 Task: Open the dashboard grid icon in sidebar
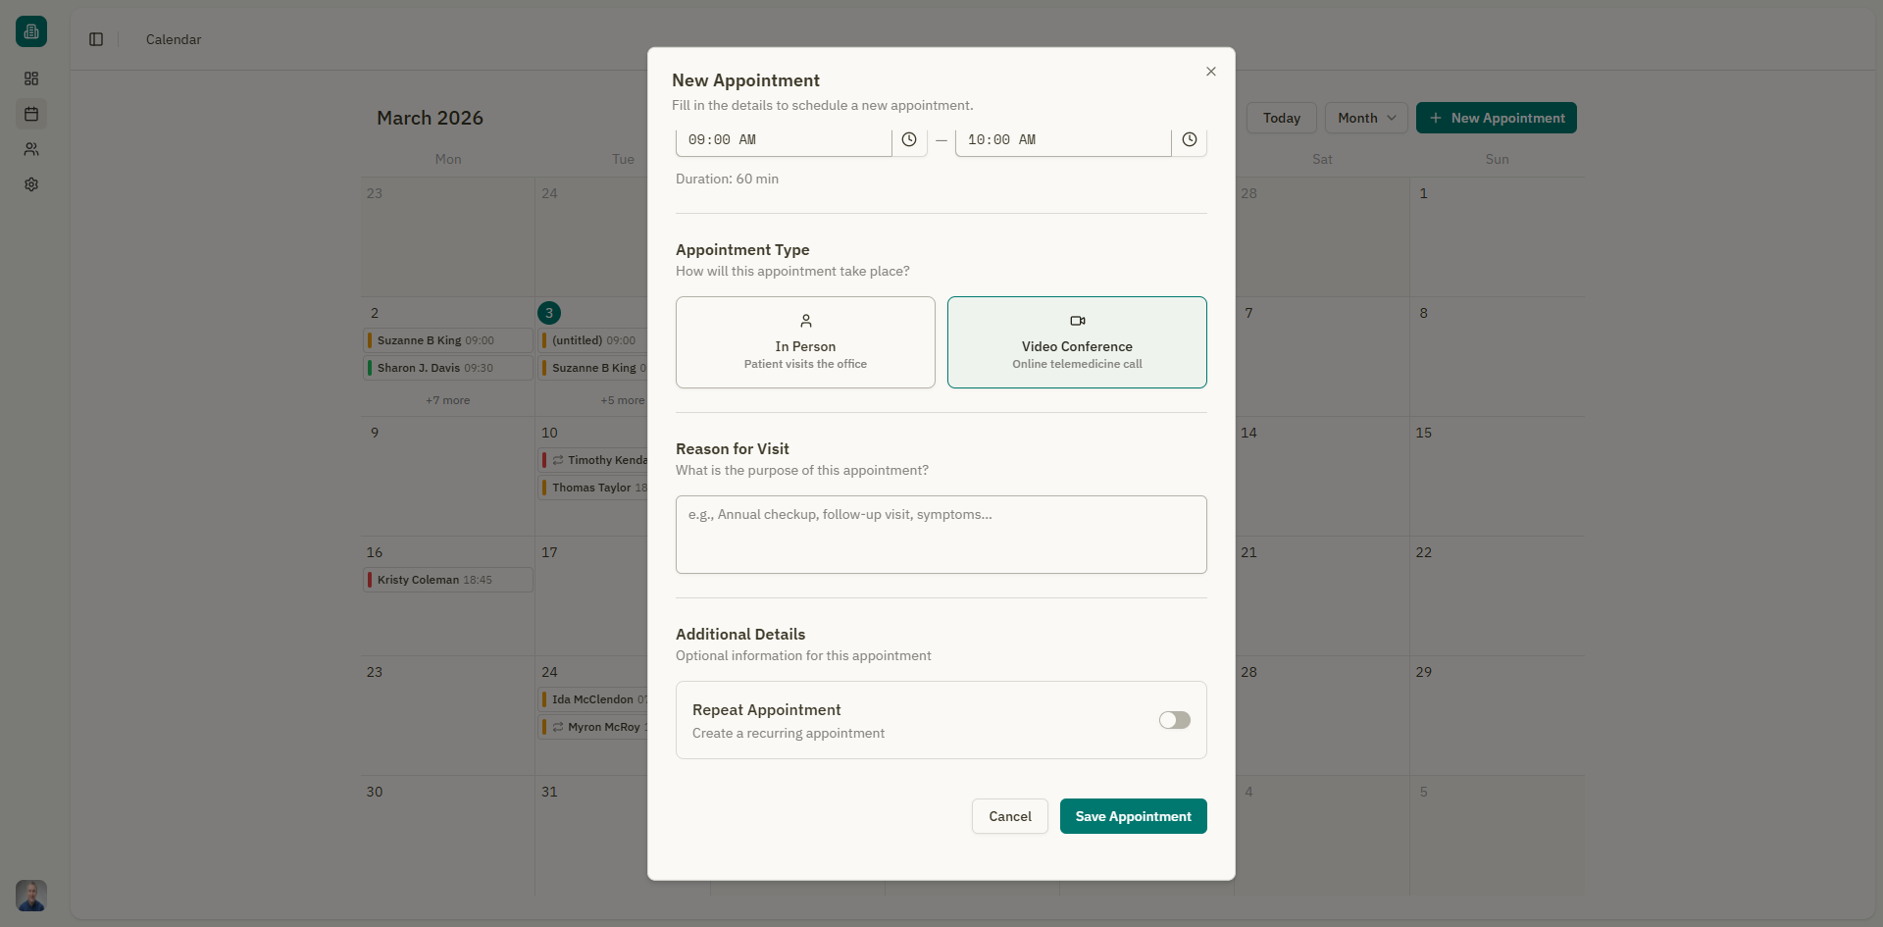click(30, 78)
